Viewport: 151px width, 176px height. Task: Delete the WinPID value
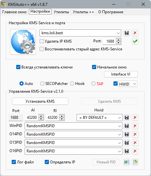click(135, 126)
